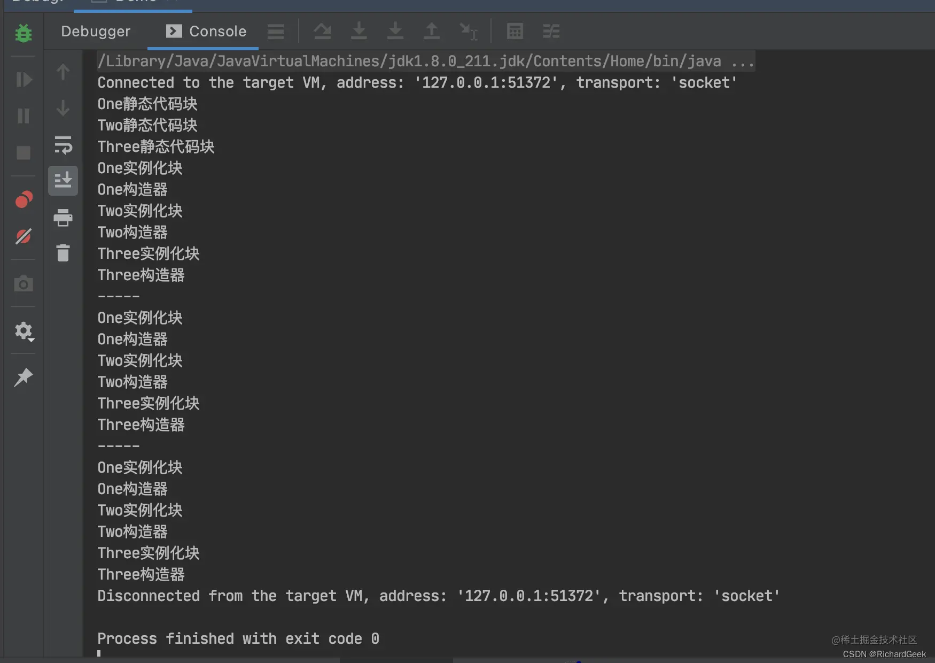This screenshot has width=935, height=663.
Task: Click the 'One静态代码块' output line
Action: (x=147, y=104)
